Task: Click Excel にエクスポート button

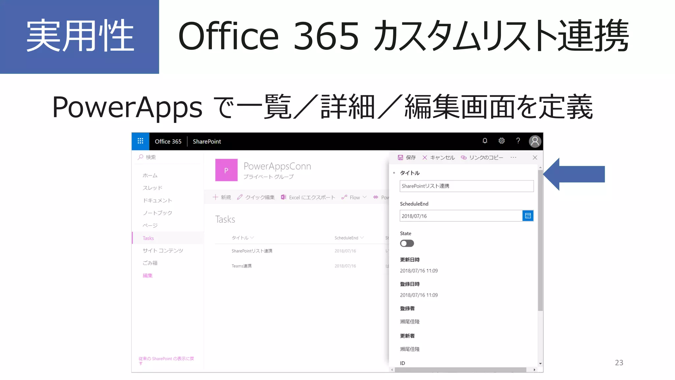Action: pyautogui.click(x=308, y=197)
